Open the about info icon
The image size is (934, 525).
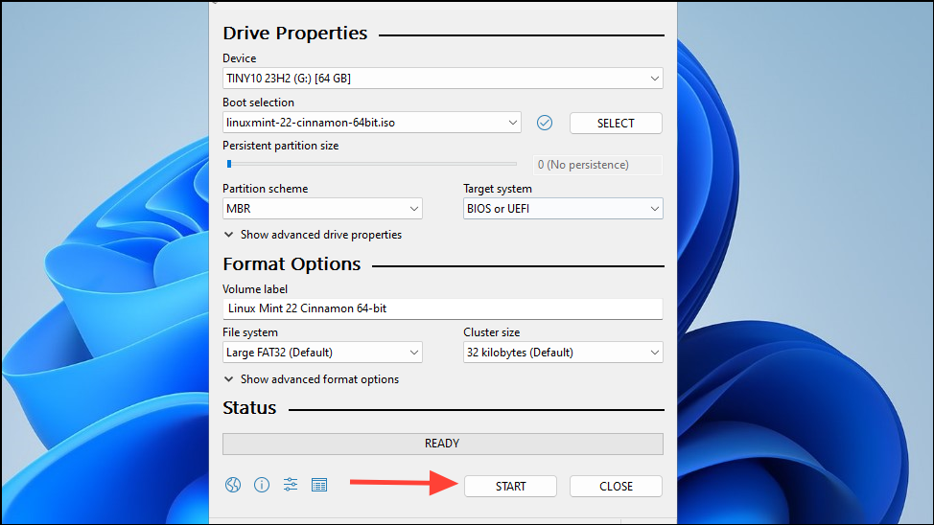262,485
